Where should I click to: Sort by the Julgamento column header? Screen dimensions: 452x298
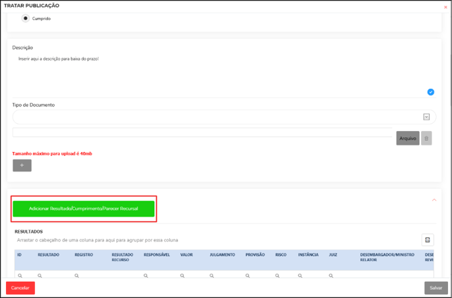[222, 255]
